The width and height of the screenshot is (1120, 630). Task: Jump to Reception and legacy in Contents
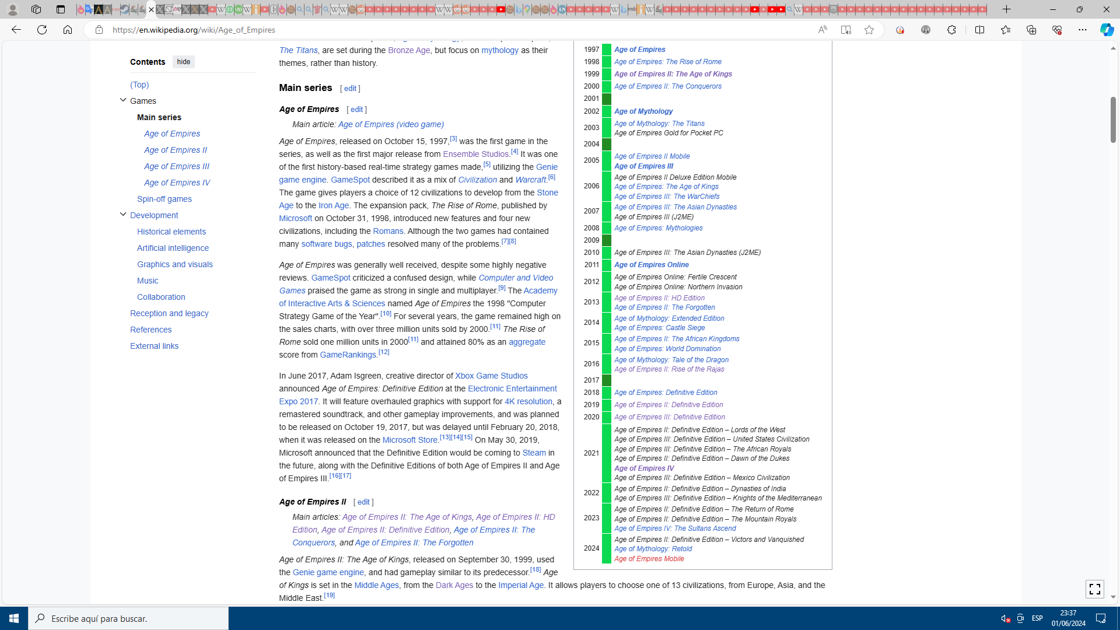point(169,313)
